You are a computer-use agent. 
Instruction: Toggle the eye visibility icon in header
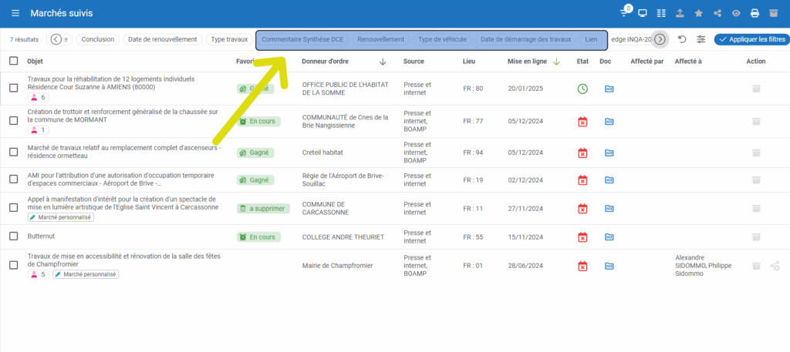tap(736, 13)
